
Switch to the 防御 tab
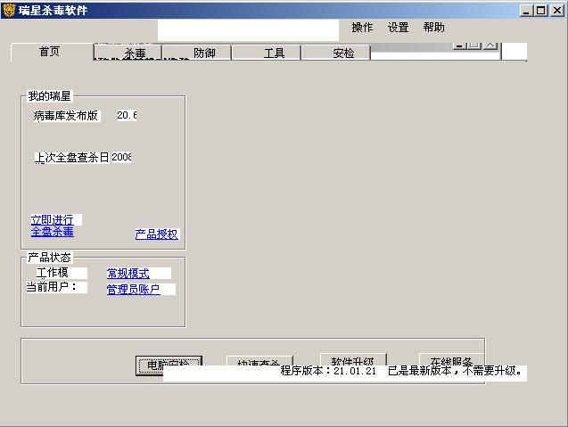click(x=197, y=53)
